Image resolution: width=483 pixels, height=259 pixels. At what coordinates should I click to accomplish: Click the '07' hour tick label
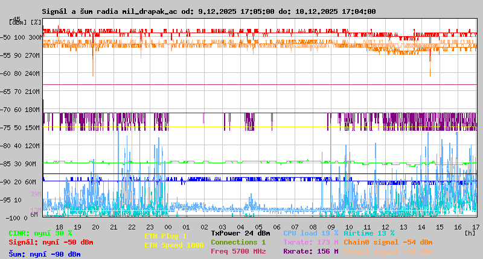295,227
